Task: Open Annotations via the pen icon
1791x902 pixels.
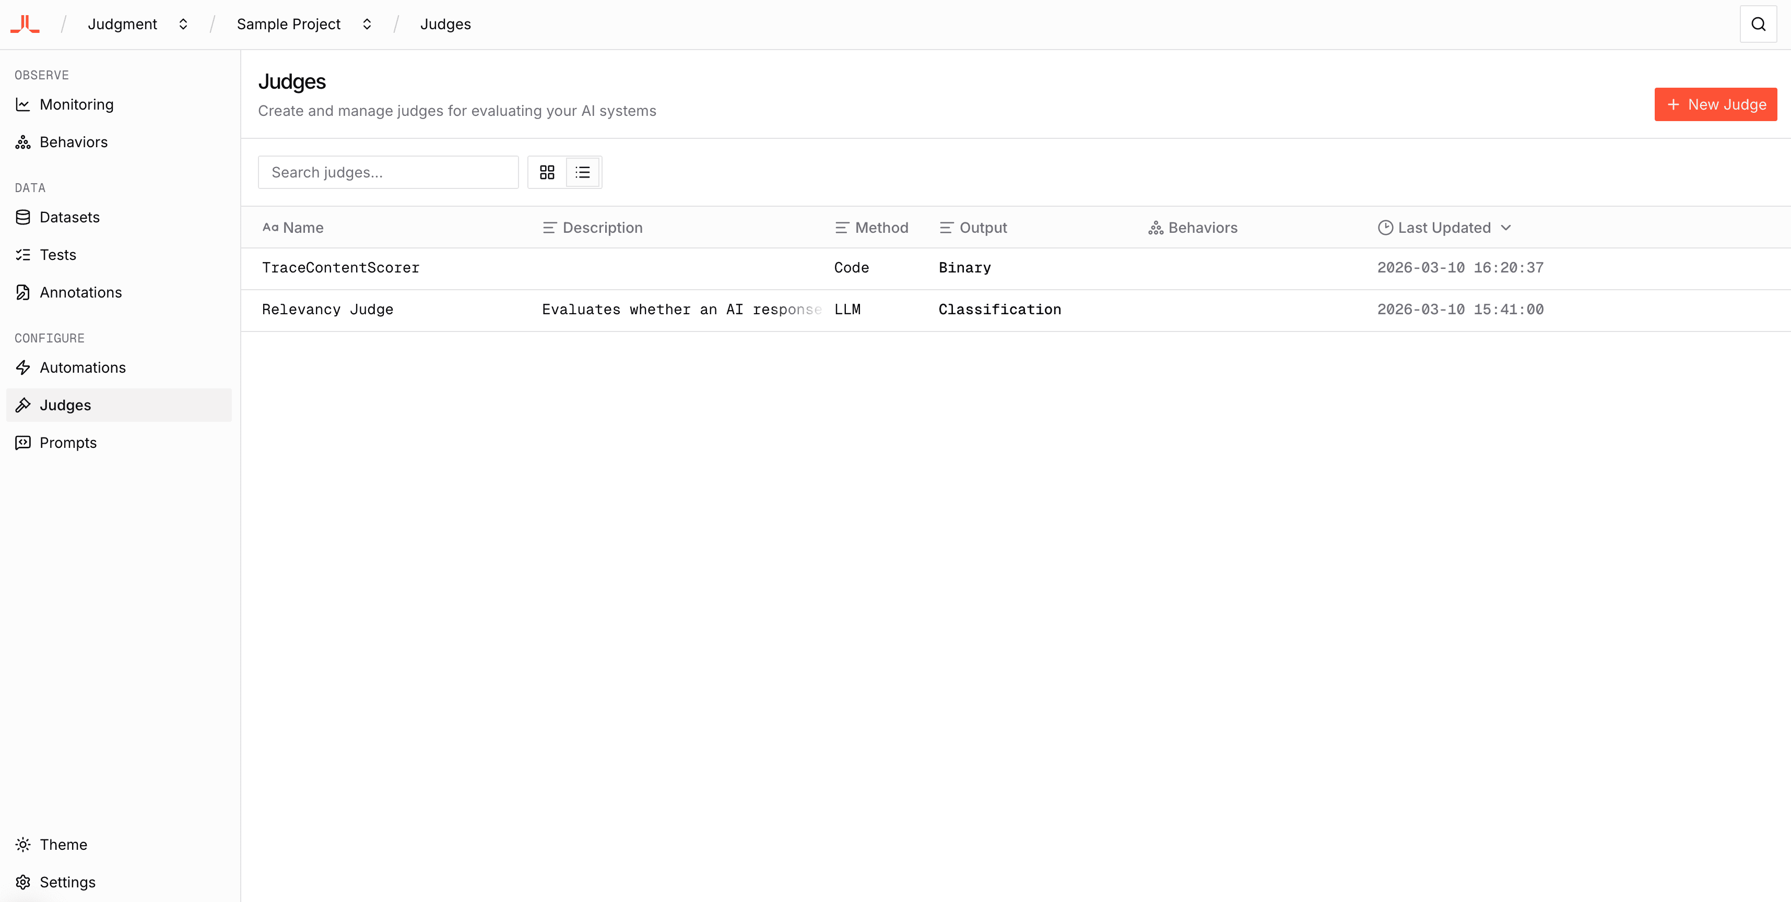Action: click(23, 292)
